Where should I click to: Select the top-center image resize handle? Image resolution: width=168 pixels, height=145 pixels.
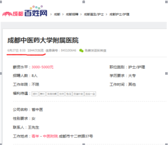click(84, 2)
